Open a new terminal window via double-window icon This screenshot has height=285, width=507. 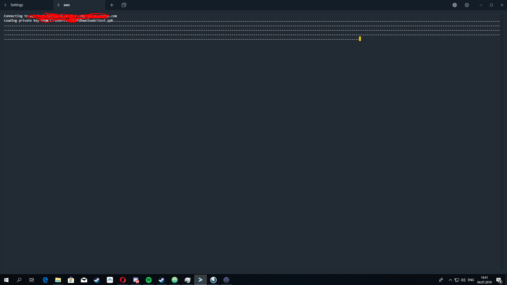(124, 5)
